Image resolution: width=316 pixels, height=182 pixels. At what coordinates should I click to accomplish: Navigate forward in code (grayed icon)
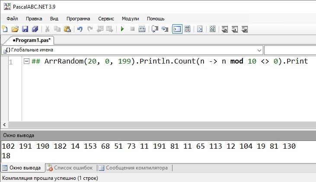click(110, 29)
